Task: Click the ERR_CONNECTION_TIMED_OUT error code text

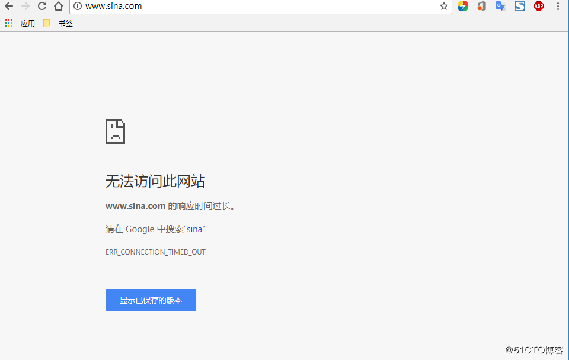Action: pyautogui.click(x=155, y=252)
